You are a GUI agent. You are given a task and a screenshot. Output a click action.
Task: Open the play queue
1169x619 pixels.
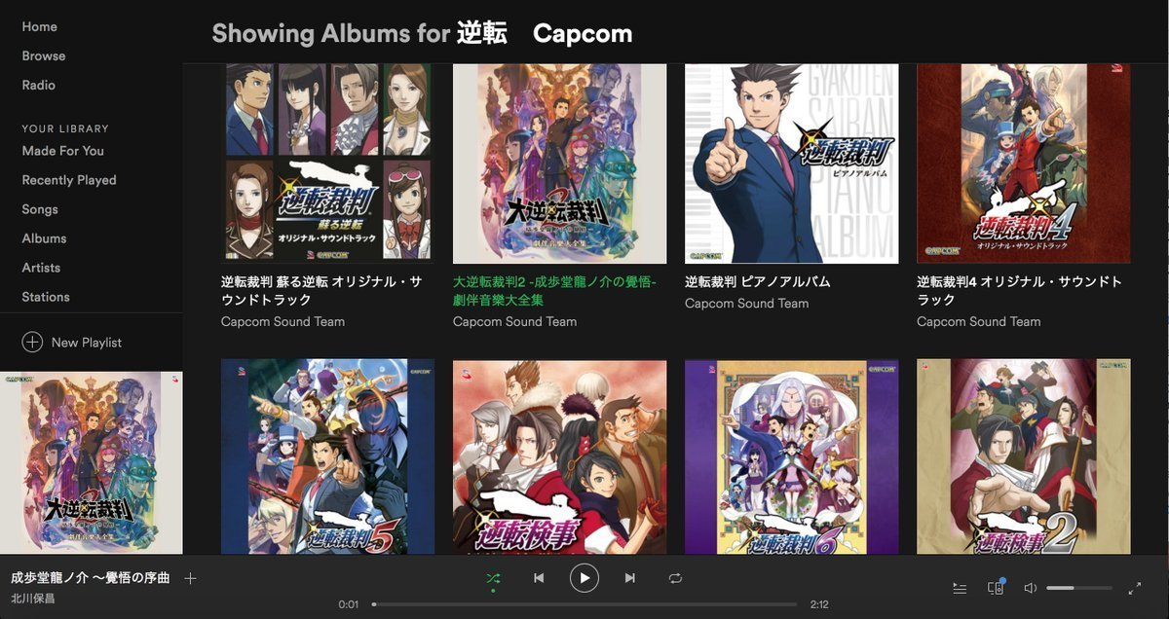click(x=960, y=588)
